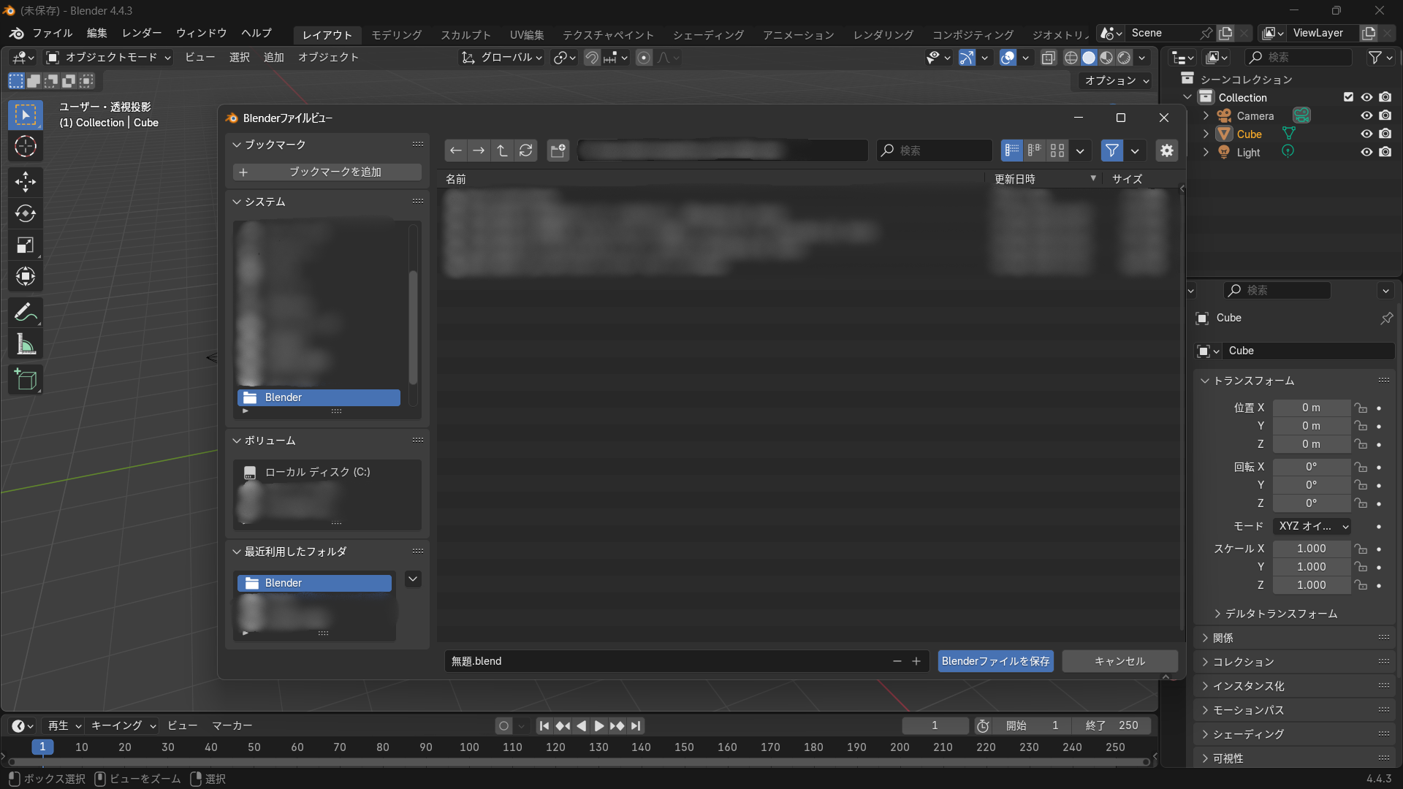
Task: Open the レンダー menu
Action: [x=142, y=33]
